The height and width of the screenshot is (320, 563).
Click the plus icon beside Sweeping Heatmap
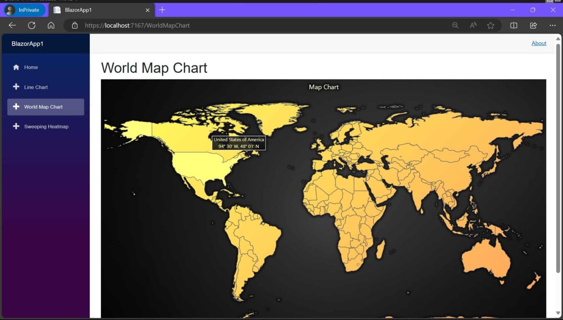click(16, 126)
